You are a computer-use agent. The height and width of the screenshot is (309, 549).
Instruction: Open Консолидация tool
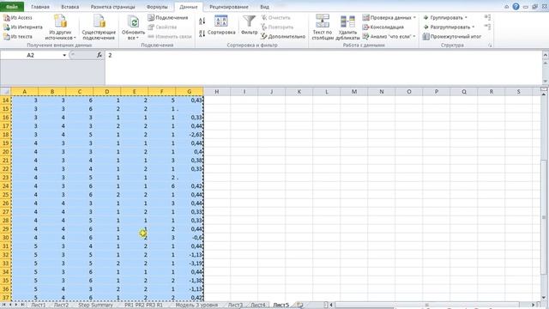383,27
